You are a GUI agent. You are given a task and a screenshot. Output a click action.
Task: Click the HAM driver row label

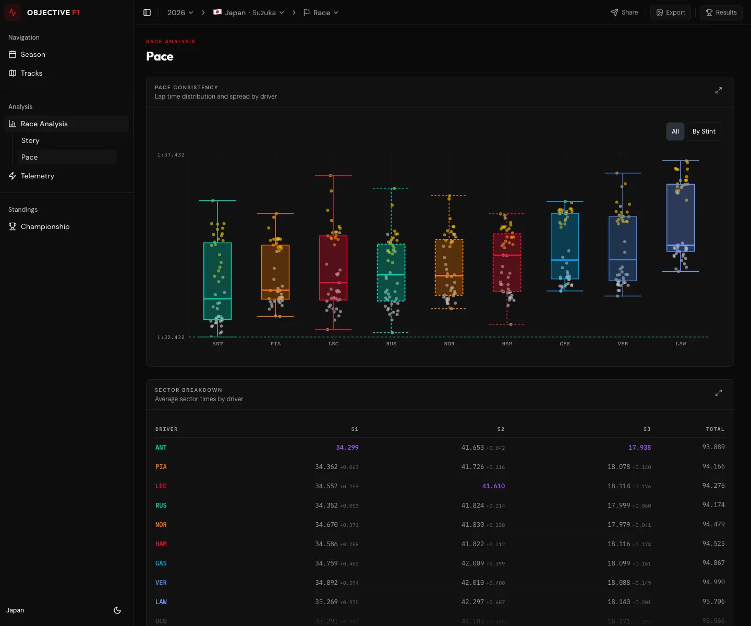(161, 544)
